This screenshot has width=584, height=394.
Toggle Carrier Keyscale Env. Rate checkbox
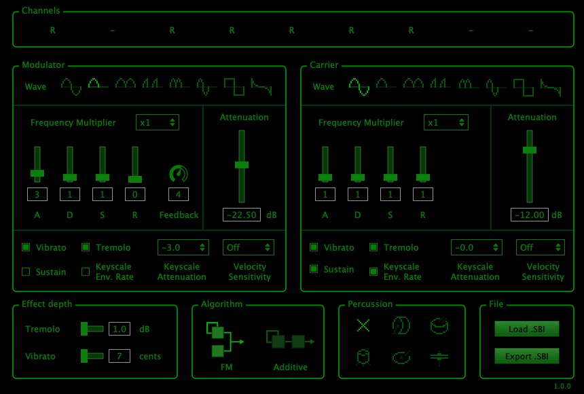point(373,272)
